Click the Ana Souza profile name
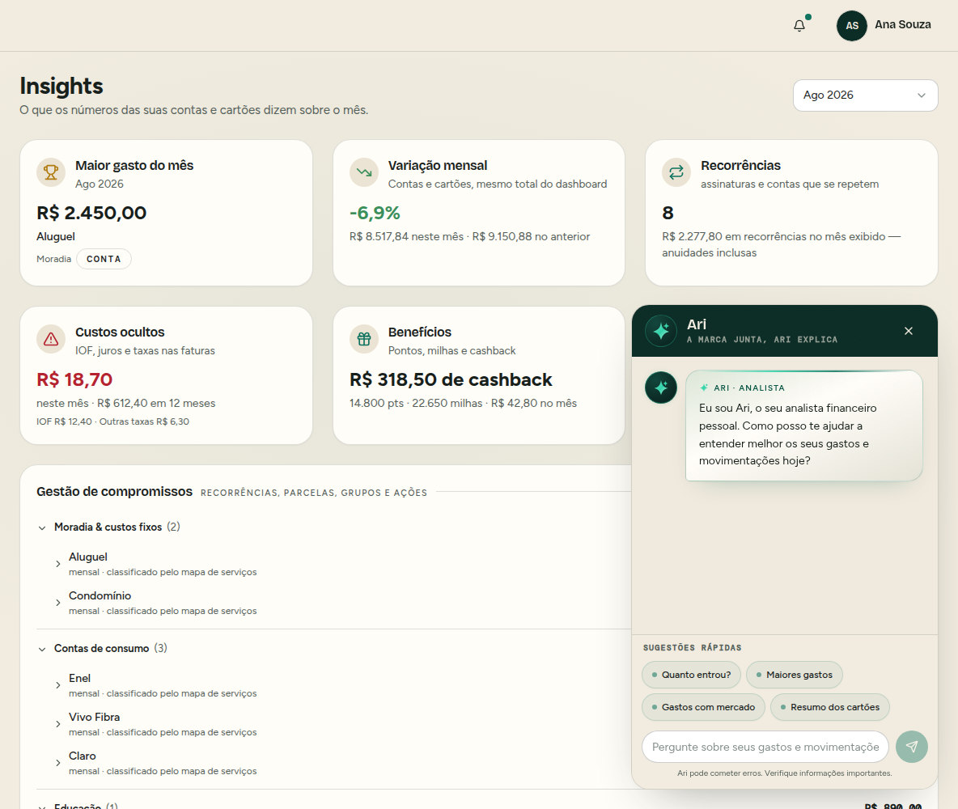Screen dimensions: 958x809 pyautogui.click(x=902, y=25)
